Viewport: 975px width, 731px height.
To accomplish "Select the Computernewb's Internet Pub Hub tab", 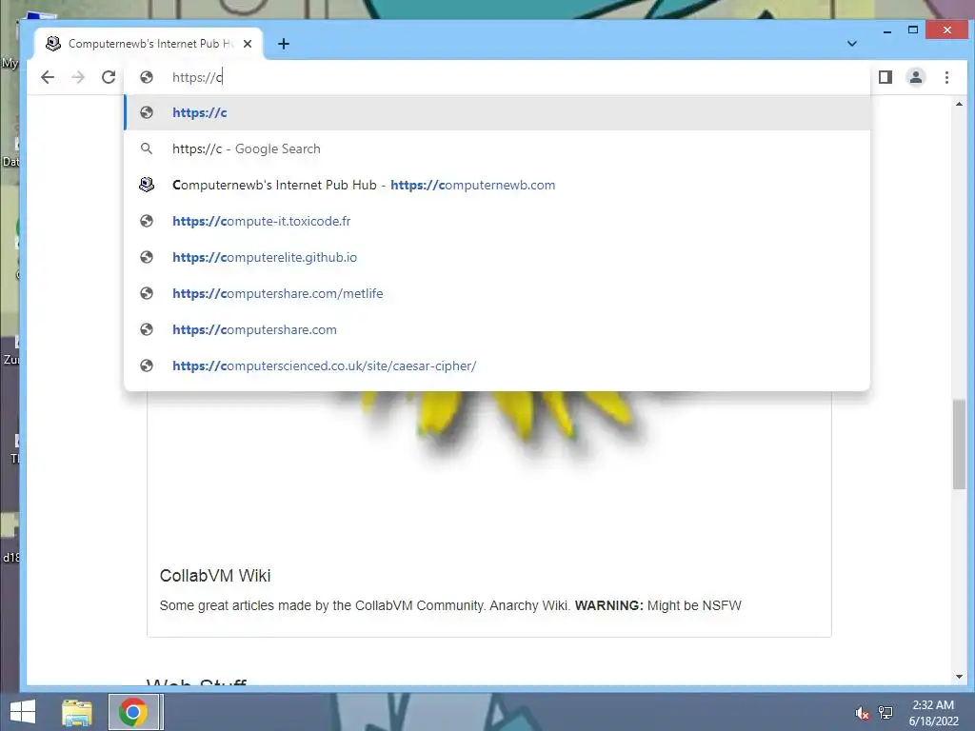I will coord(149,44).
